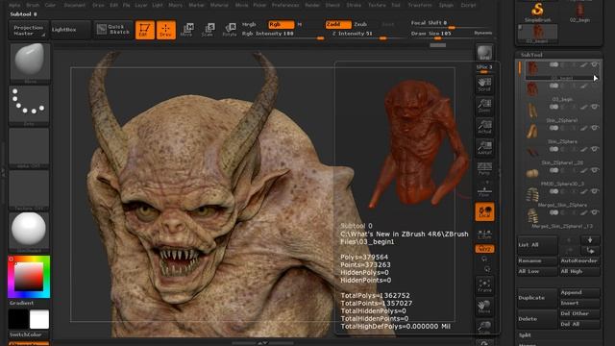Viewport: 615px width, 346px height.
Task: Open the texture selector slot
Action: click(x=29, y=190)
